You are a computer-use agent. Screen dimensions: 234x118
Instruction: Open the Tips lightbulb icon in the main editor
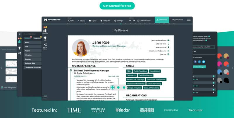click(45, 38)
